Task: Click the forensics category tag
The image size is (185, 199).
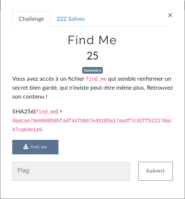Action: pyautogui.click(x=92, y=70)
